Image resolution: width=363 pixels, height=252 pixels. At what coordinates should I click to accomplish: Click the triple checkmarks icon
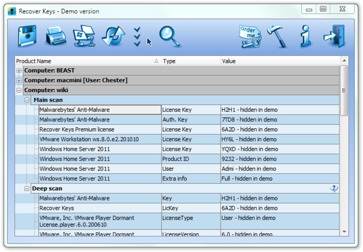point(137,37)
